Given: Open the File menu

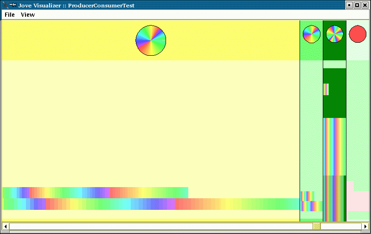Looking at the screenshot, I should (10, 15).
